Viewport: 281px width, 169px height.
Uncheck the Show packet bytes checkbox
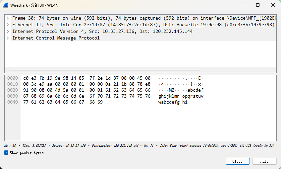[6, 153]
